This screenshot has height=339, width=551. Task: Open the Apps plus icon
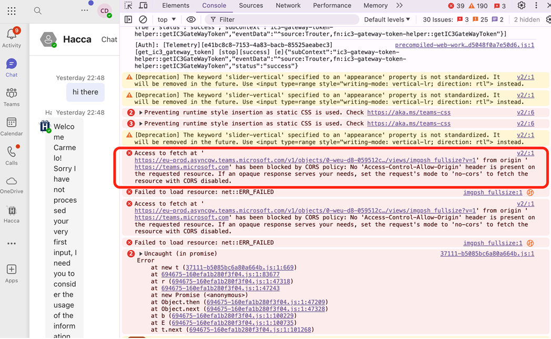pos(12,269)
